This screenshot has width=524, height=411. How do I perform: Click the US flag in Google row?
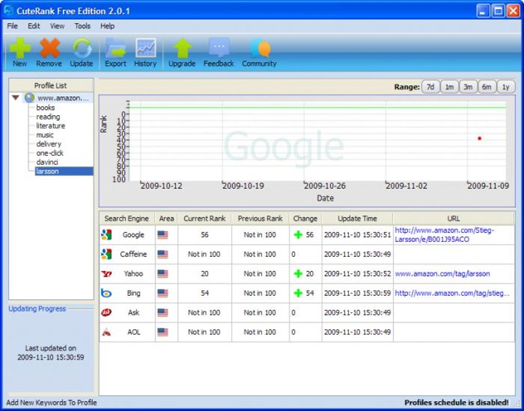point(163,235)
